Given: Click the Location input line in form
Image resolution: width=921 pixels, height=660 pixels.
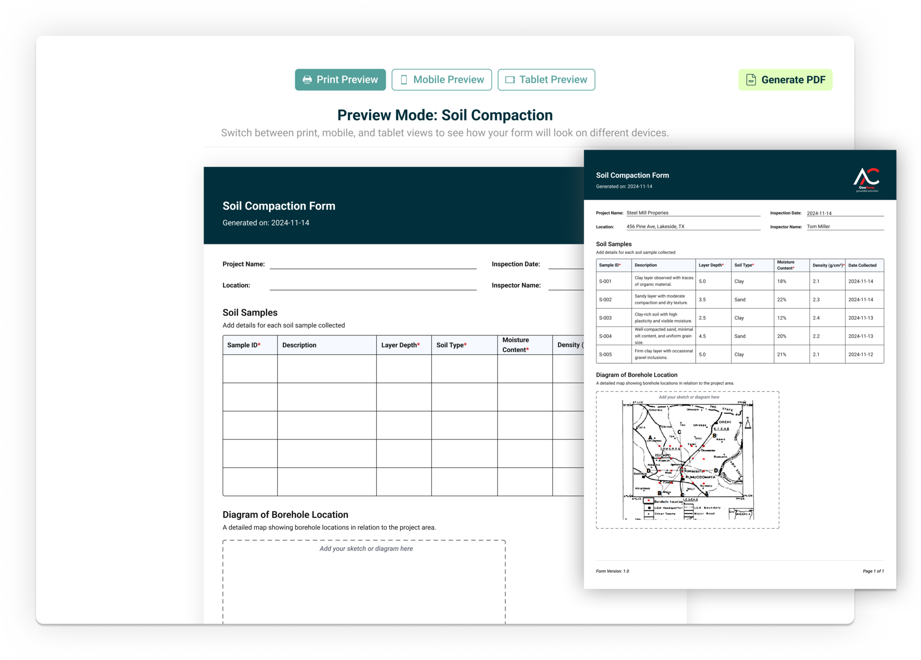Looking at the screenshot, I should [x=373, y=285].
